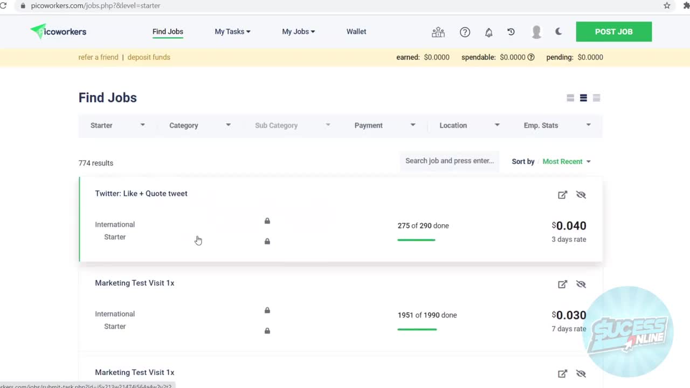Viewport: 690px width, 388px height.
Task: Click upper lock icon in $0.030 job row
Action: click(267, 310)
